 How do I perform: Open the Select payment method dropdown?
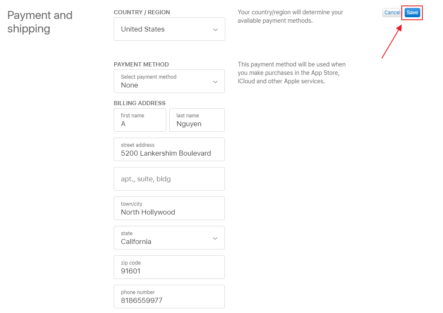tap(169, 81)
